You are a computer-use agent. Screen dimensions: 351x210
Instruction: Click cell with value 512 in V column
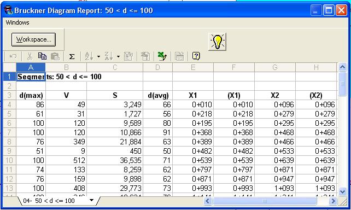click(66, 160)
